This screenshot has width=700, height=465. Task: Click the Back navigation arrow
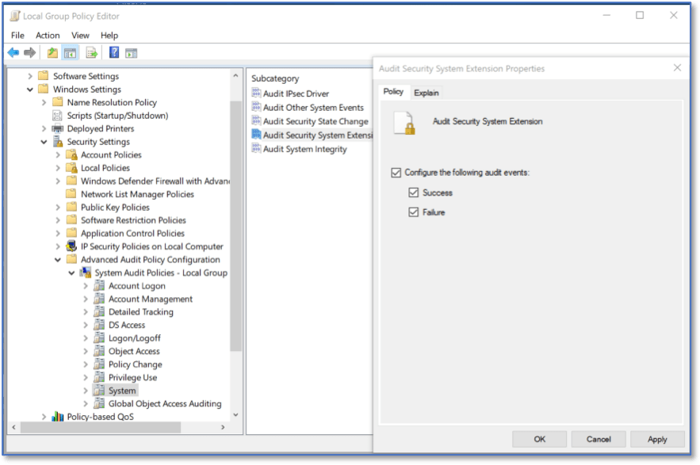[13, 52]
